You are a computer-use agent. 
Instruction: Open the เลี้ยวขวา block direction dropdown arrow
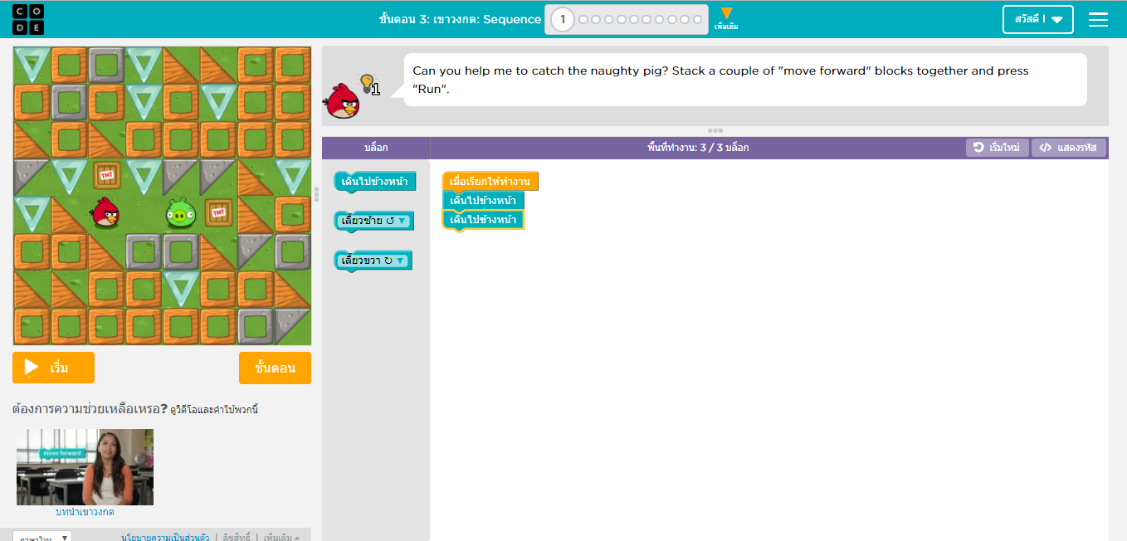click(400, 261)
